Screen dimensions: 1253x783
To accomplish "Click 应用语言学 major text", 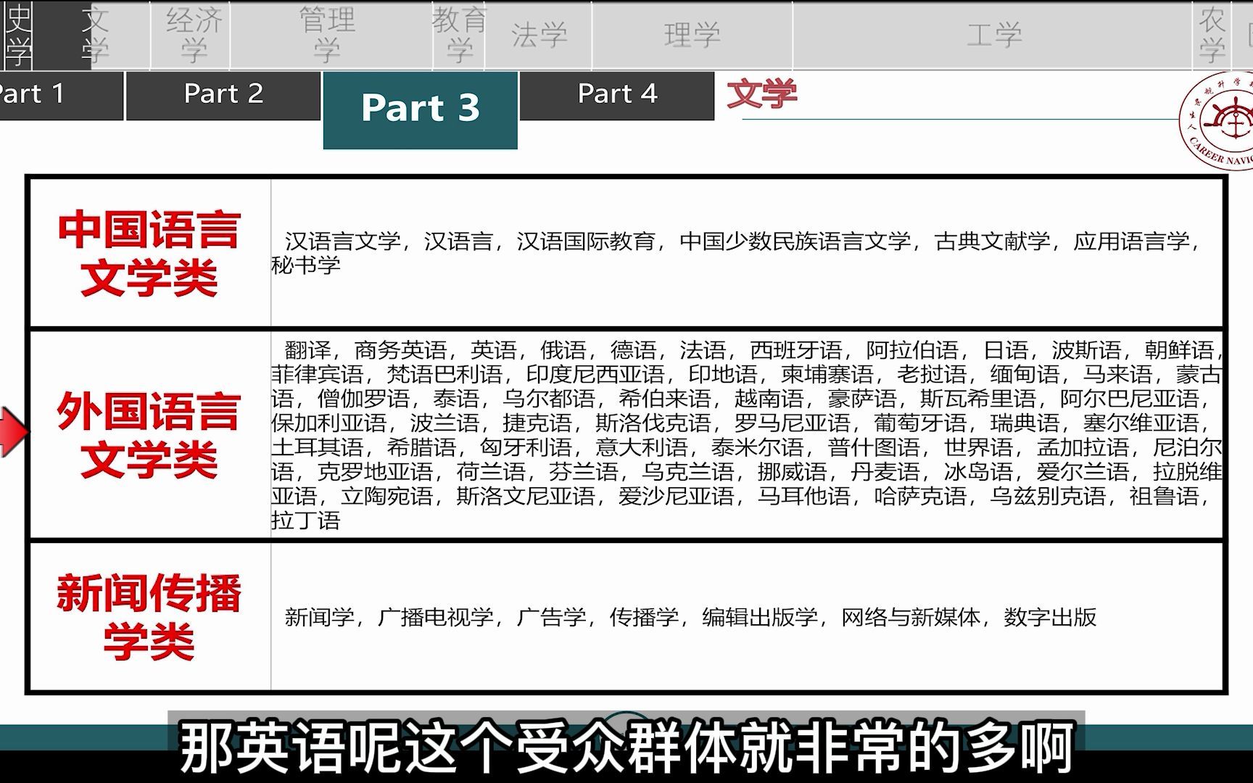I will click(1132, 241).
